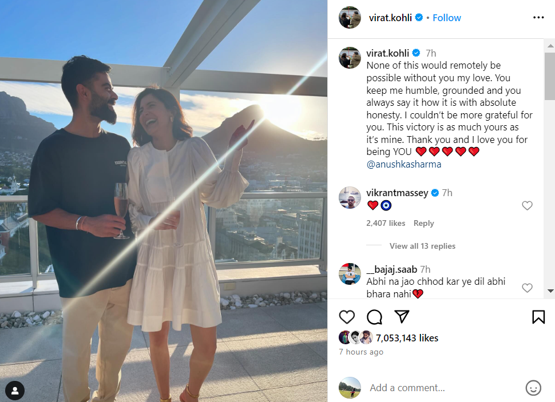Viewport: 555px width, 402px height.
Task: Like vikrantmassey's comment
Action: [x=527, y=206]
